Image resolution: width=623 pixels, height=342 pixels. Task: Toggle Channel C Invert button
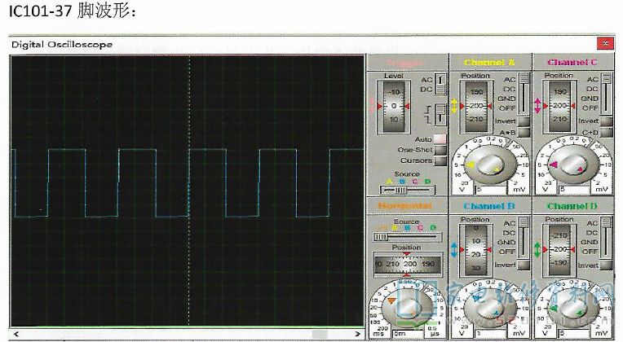point(607,121)
